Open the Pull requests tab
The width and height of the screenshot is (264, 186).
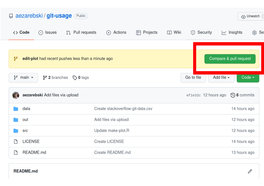81,32
